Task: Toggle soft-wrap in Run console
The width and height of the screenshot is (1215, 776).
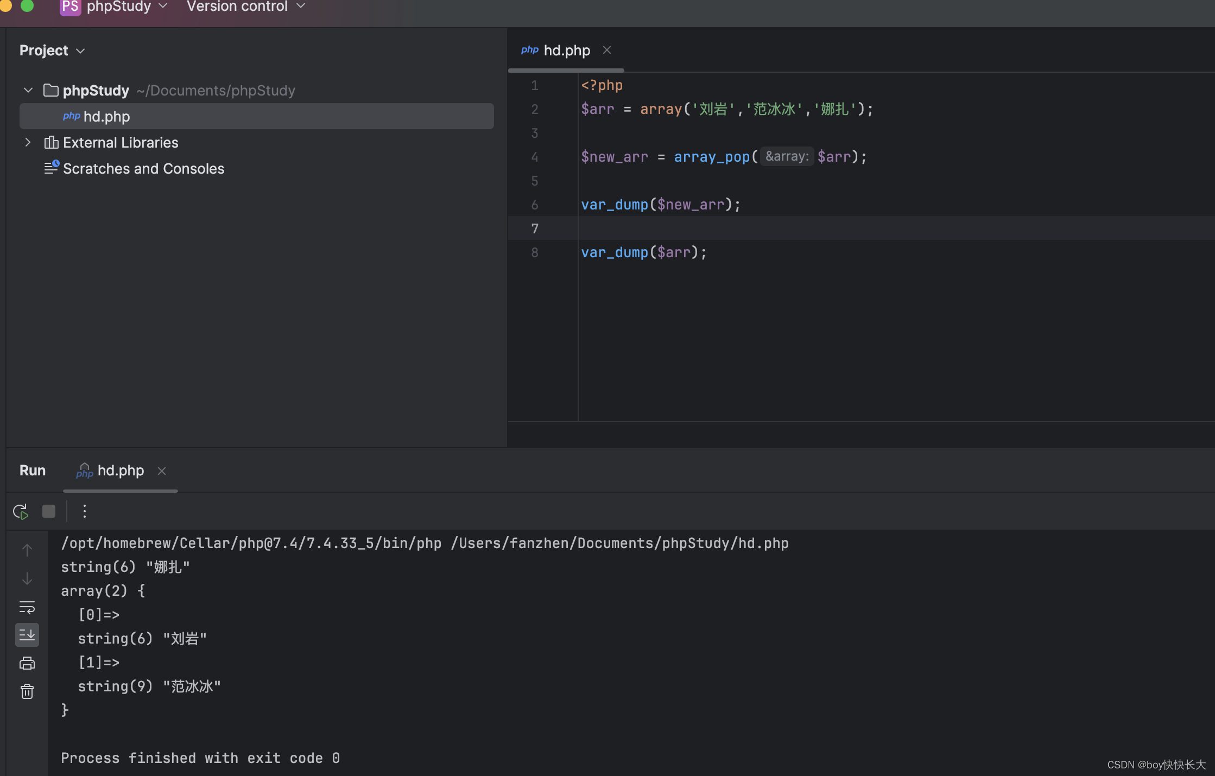Action: click(27, 607)
